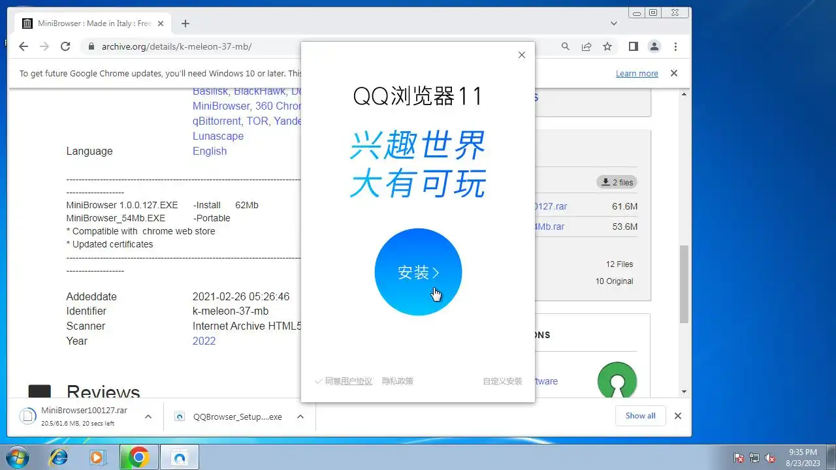This screenshot has height=470, width=836.
Task: Open Action Center flag in system tray
Action: (739, 458)
